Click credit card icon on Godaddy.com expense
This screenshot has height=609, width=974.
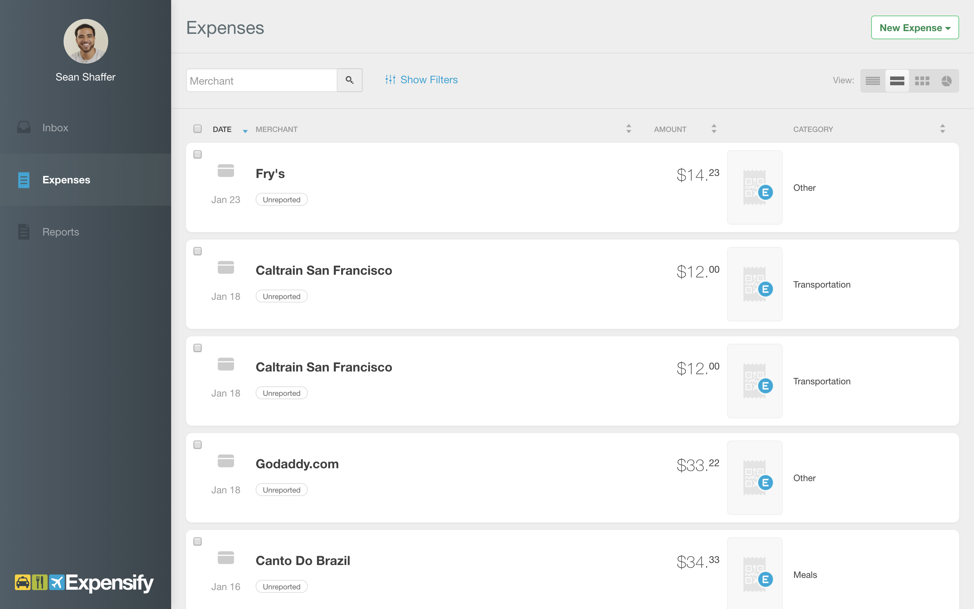226,461
